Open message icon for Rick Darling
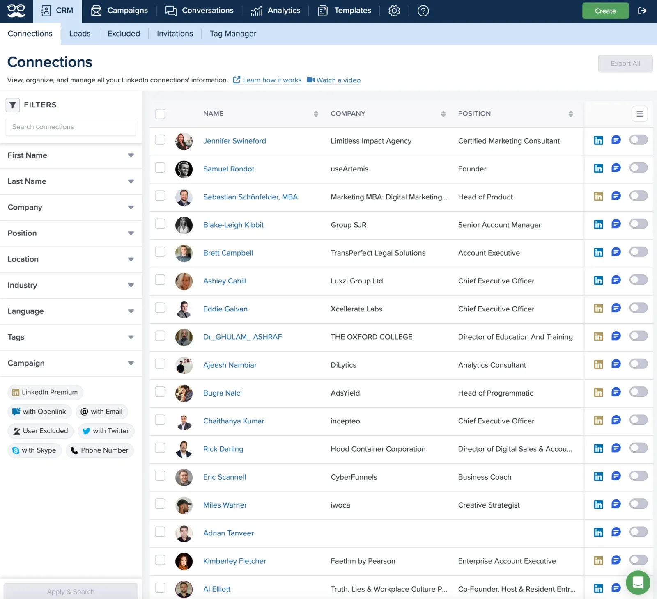Screen dimensions: 657x599 coord(616,448)
